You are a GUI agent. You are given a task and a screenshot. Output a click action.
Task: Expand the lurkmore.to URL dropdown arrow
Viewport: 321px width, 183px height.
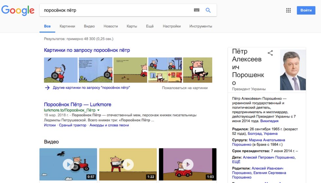coord(99,110)
